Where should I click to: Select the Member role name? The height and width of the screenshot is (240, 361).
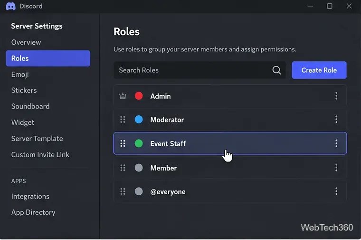tap(163, 168)
